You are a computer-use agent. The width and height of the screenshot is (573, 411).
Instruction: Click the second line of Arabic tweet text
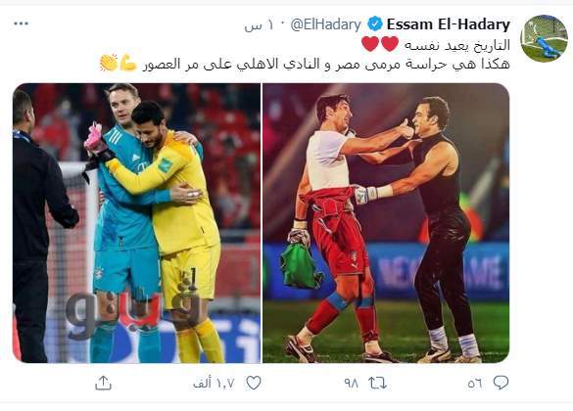pos(326,64)
